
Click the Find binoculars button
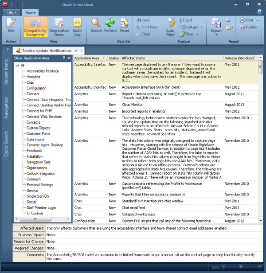(143, 20)
